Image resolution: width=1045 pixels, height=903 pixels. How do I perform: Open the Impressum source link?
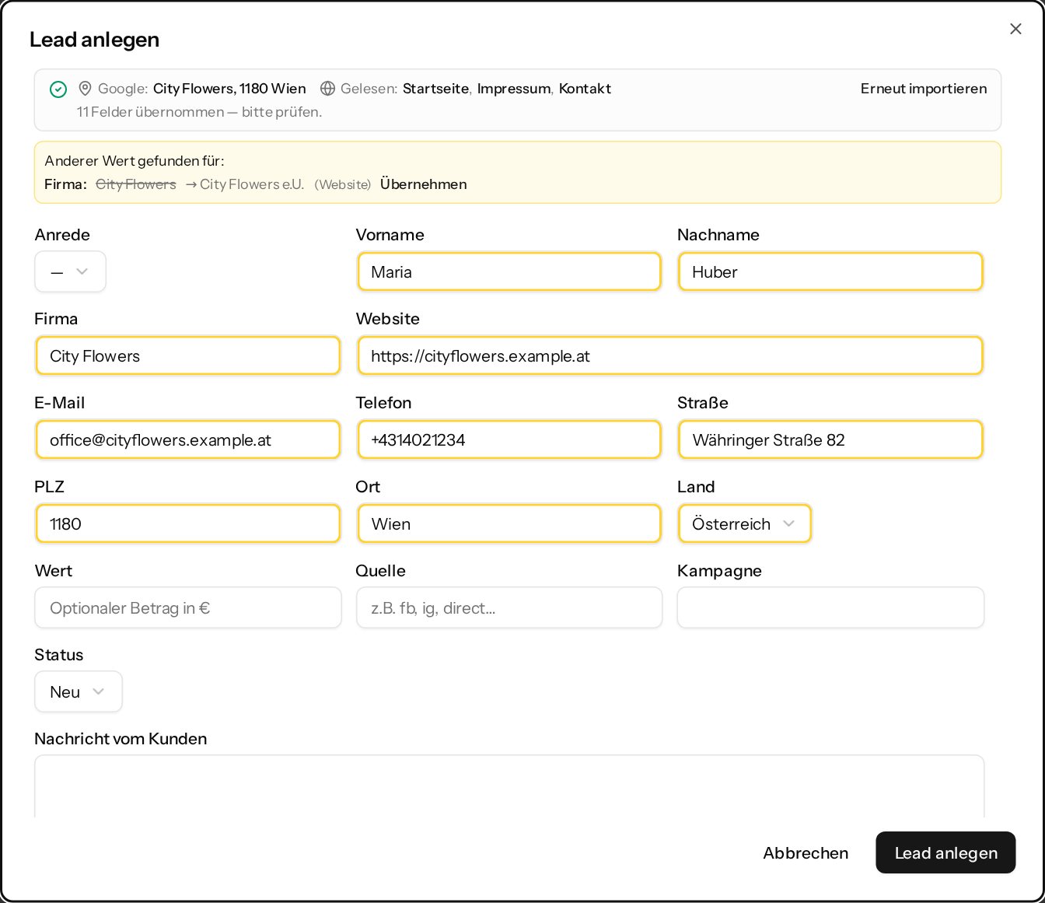tap(514, 89)
